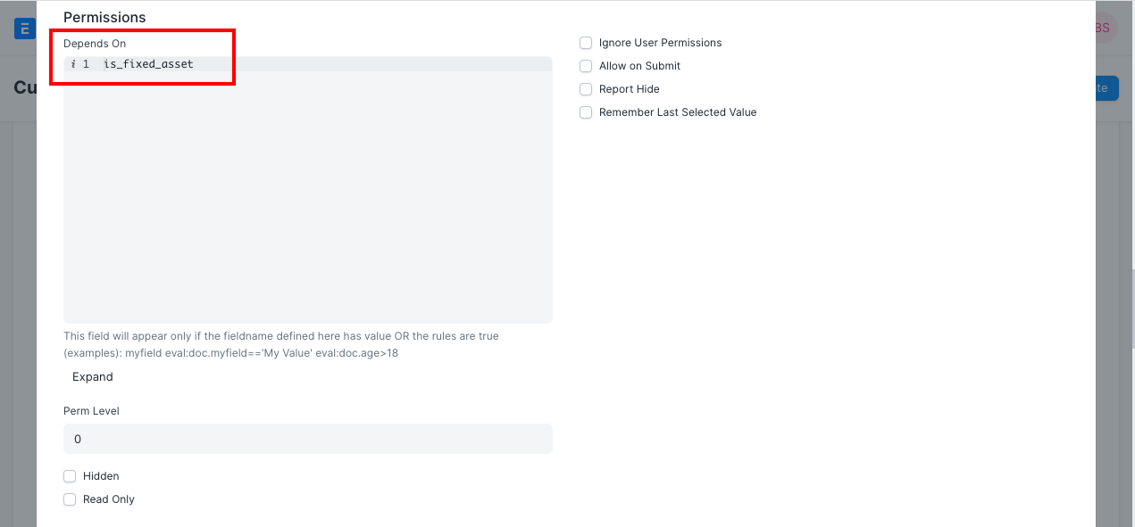
Task: Click the Permissions section heading
Action: [x=104, y=17]
